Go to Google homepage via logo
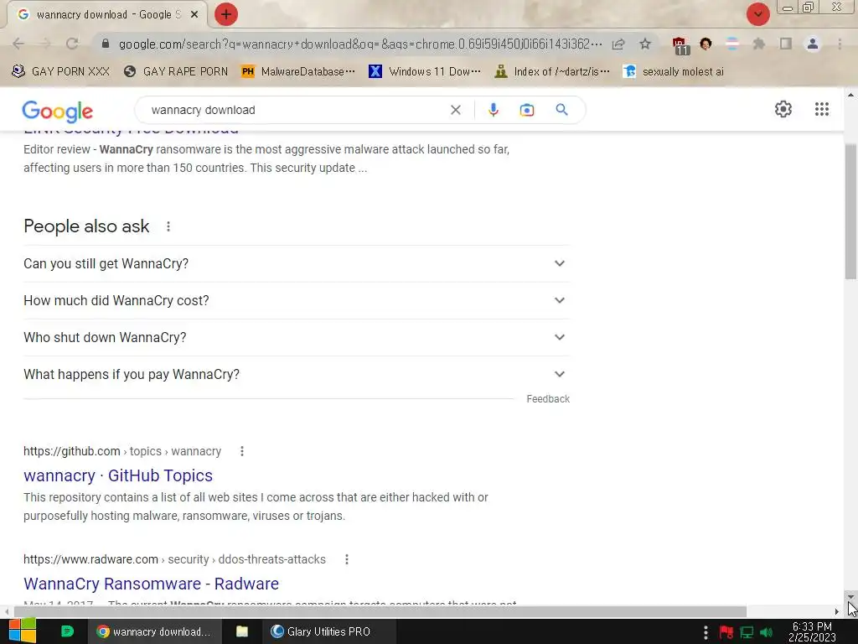Viewport: 858px width, 644px height. pos(58,112)
